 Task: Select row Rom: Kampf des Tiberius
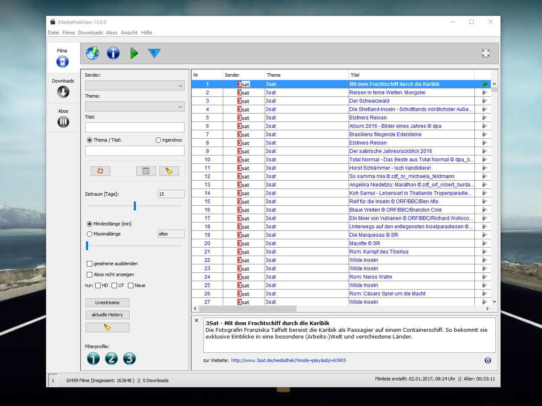click(x=341, y=252)
